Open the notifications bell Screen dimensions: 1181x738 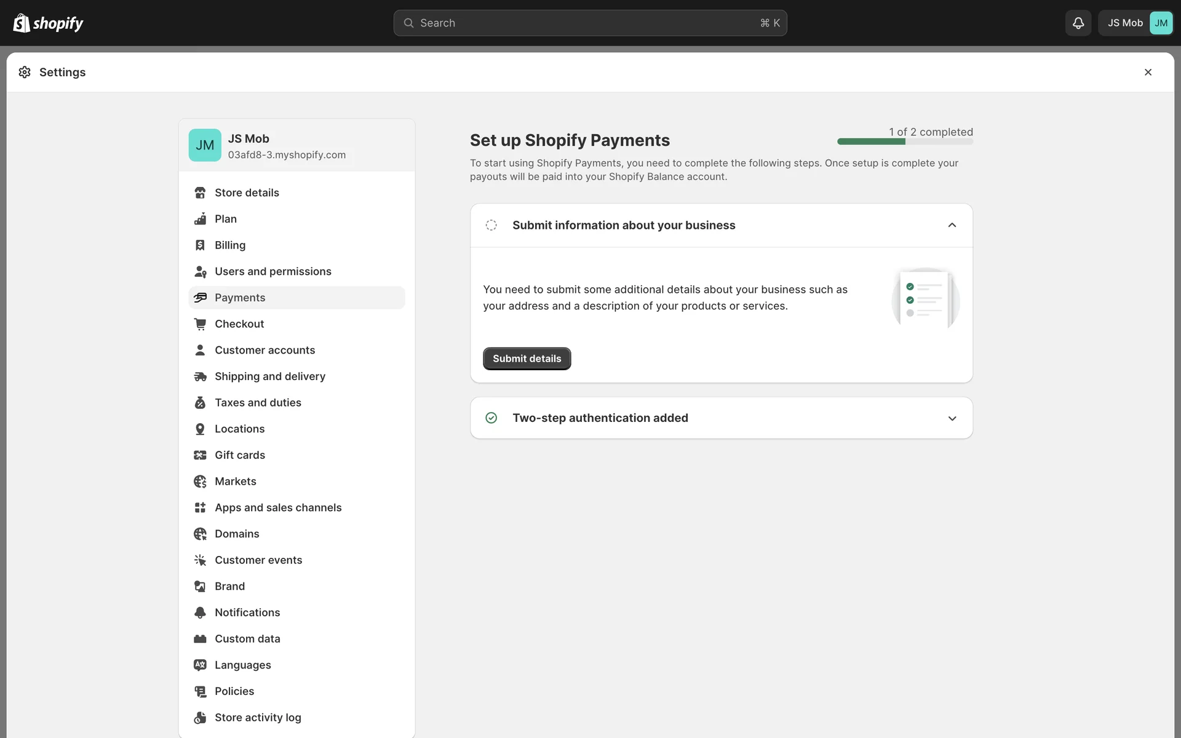tap(1078, 23)
